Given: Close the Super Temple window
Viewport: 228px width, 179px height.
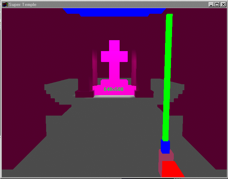Looking at the screenshot, I should pos(223,5).
